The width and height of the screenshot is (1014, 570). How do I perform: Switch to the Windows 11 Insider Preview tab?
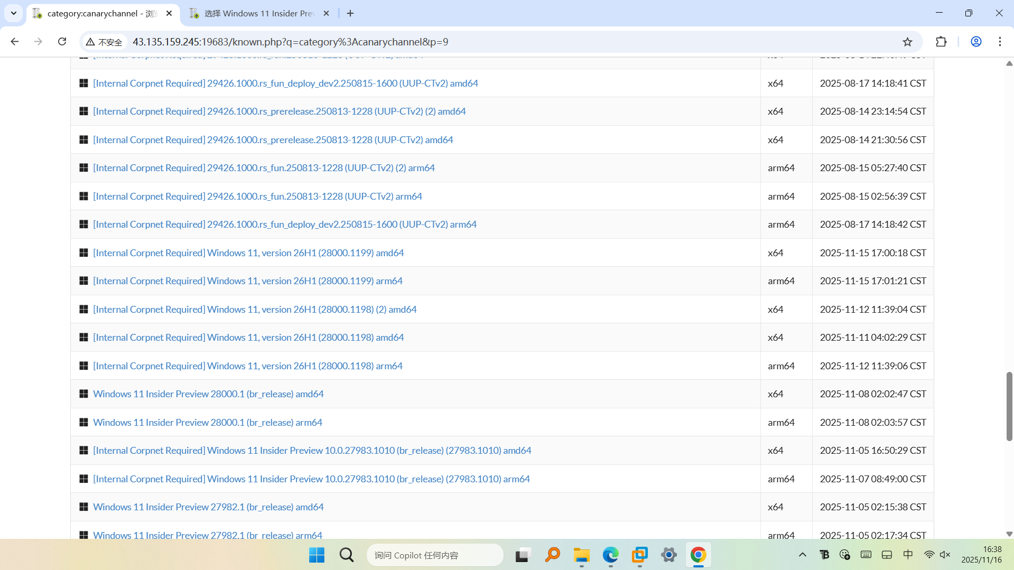[x=259, y=13]
